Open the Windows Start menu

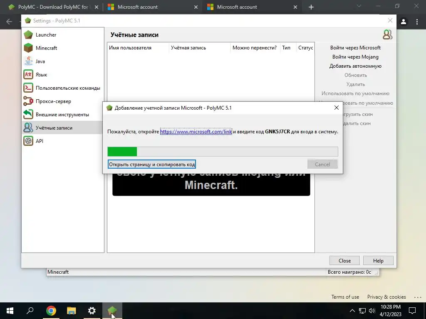click(x=10, y=311)
